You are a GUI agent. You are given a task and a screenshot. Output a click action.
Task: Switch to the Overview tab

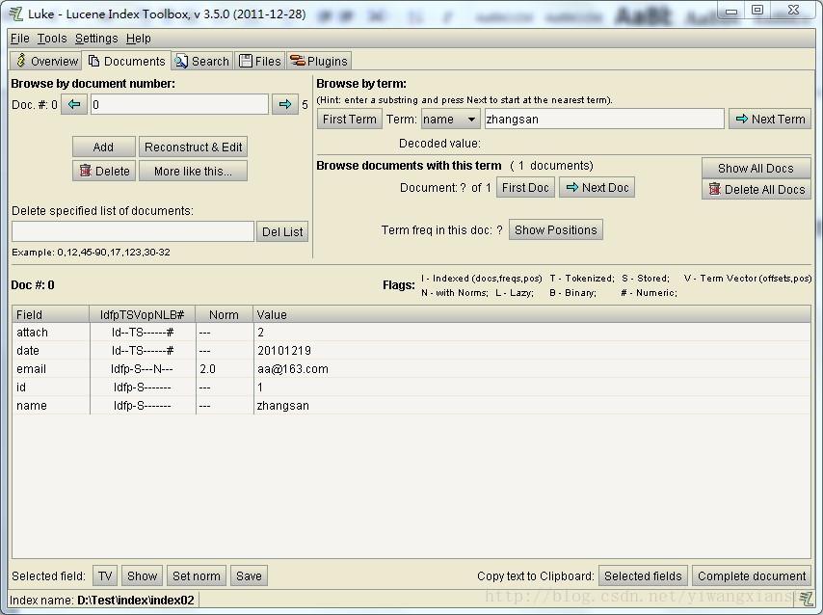tap(46, 61)
